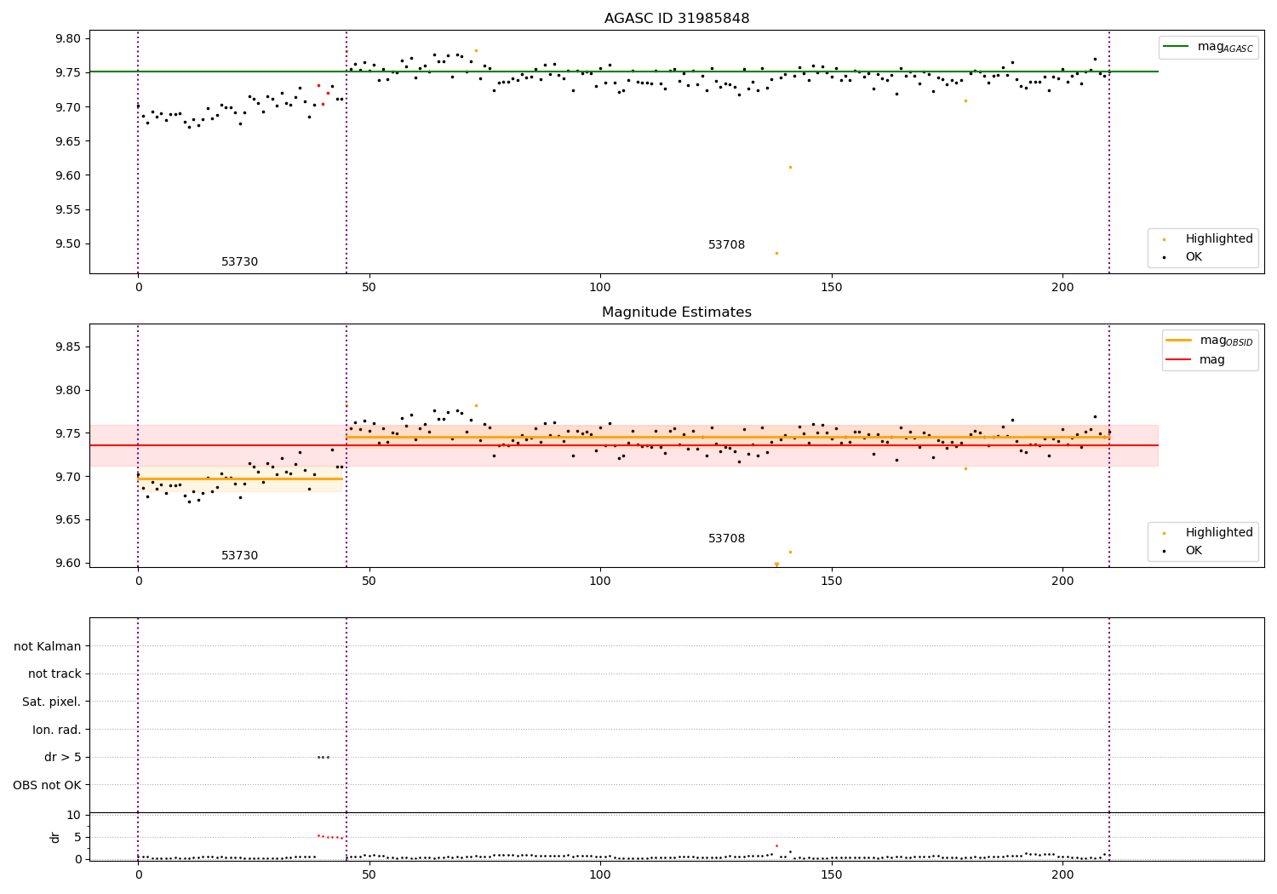Click the black dr > 5 flag points
The width and height of the screenshot is (1277, 894).
(324, 757)
